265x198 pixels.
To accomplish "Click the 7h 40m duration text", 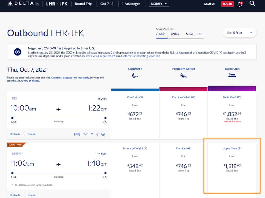I will point(102,154).
